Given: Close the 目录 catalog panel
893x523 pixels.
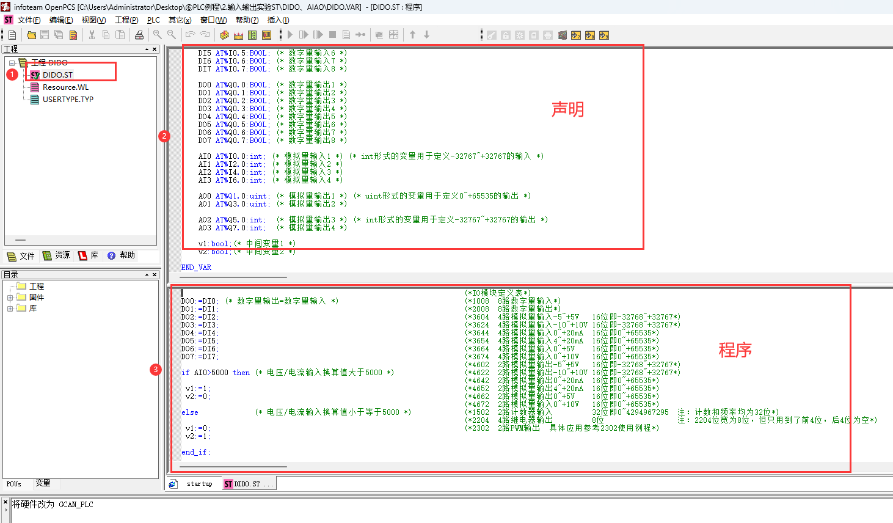Looking at the screenshot, I should coord(155,275).
